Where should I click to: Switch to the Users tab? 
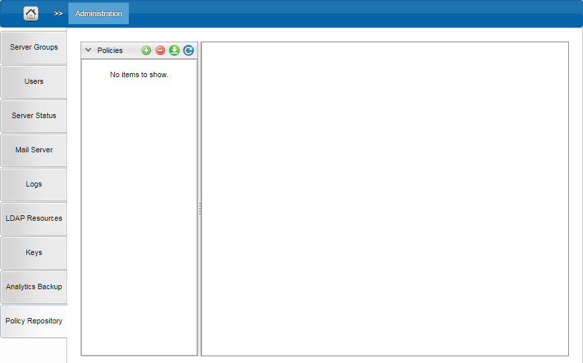pos(34,81)
